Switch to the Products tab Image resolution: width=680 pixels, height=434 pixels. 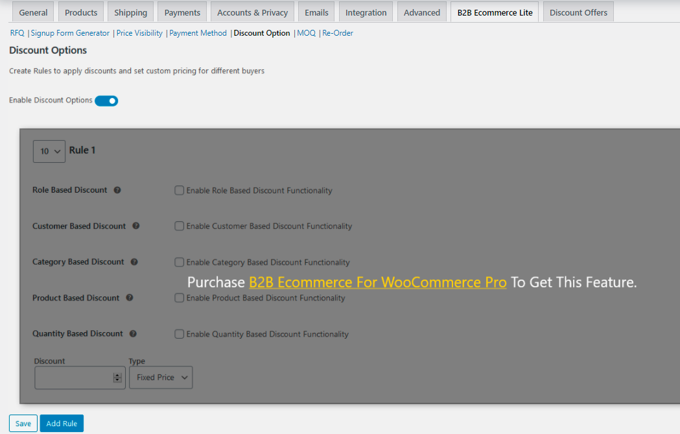click(x=81, y=12)
